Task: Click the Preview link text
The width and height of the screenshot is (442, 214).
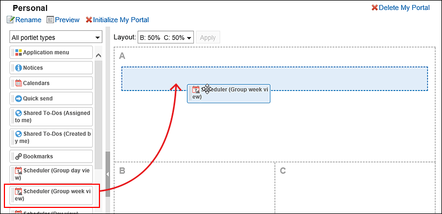Action: pos(67,20)
